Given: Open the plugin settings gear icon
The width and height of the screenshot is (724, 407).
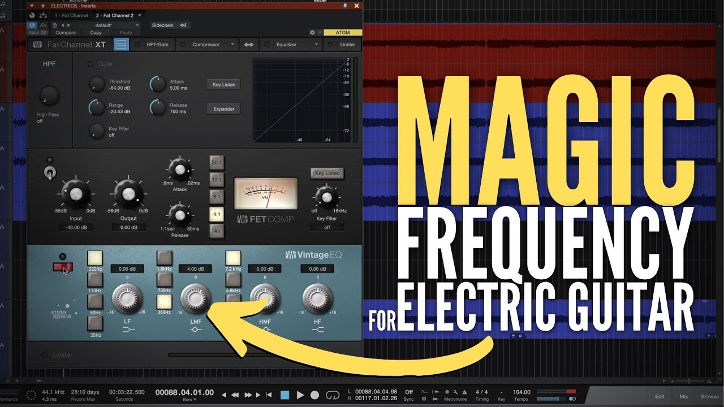Looking at the screenshot, I should pos(312,33).
